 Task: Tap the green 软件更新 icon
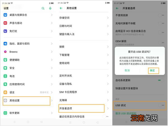[x=5, y=113]
